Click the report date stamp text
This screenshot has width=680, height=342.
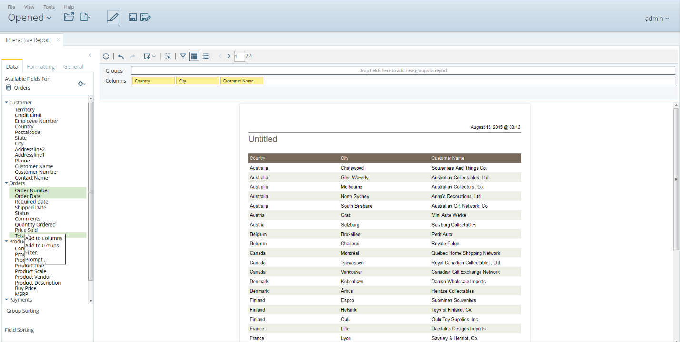[495, 127]
